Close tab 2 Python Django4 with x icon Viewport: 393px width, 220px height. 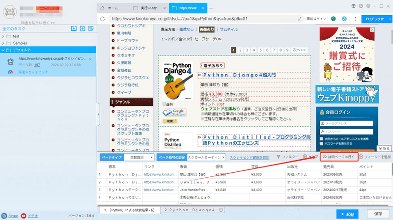tap(221, 210)
